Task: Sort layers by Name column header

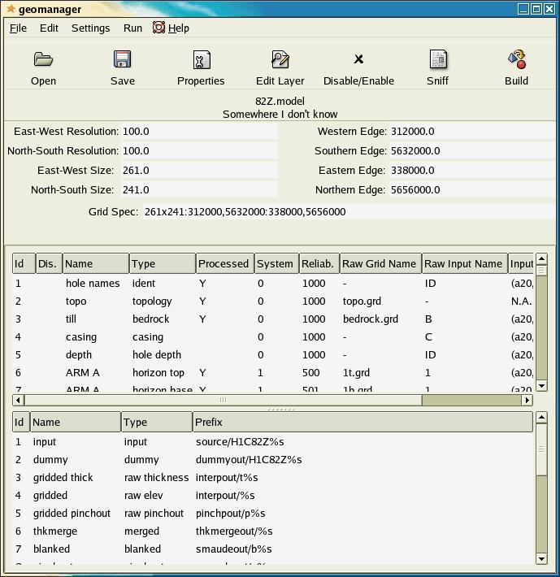Action: tap(95, 263)
